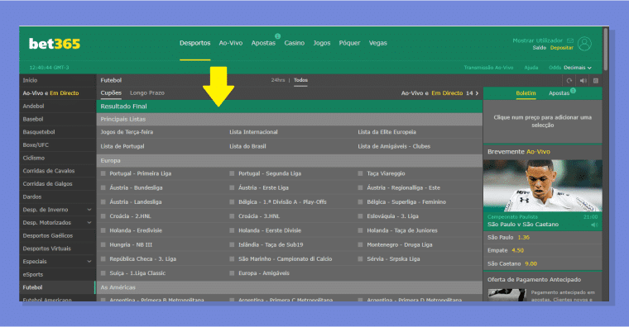Screen dimensions: 629x327
Task: Select eSports in the sports sidebar
Action: (57, 275)
